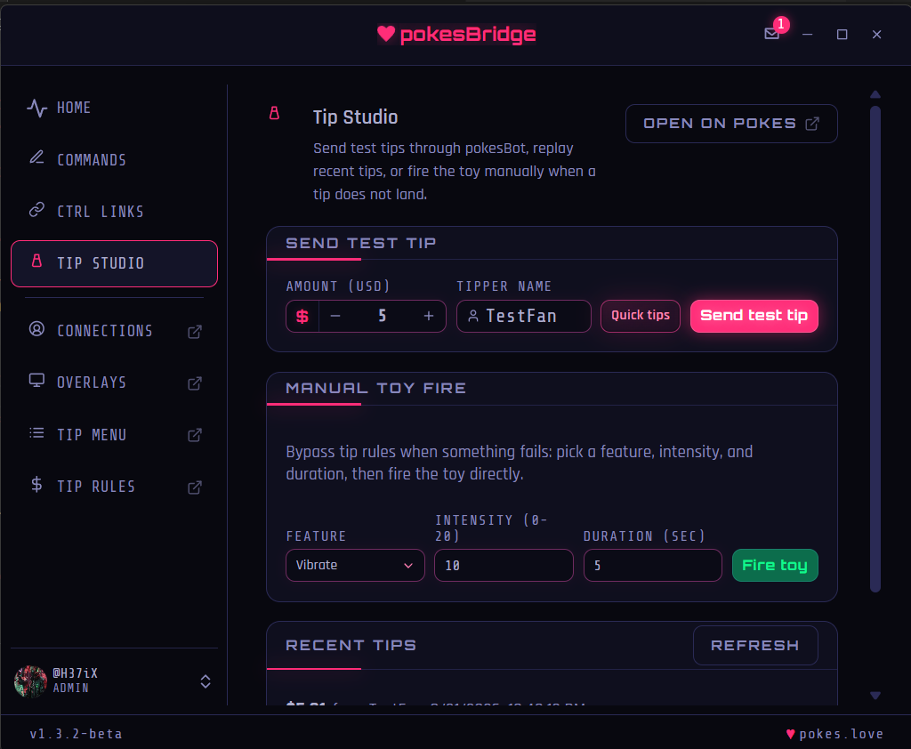Click the Tipper Name field with TestFan
This screenshot has height=749, width=911.
[x=523, y=316]
